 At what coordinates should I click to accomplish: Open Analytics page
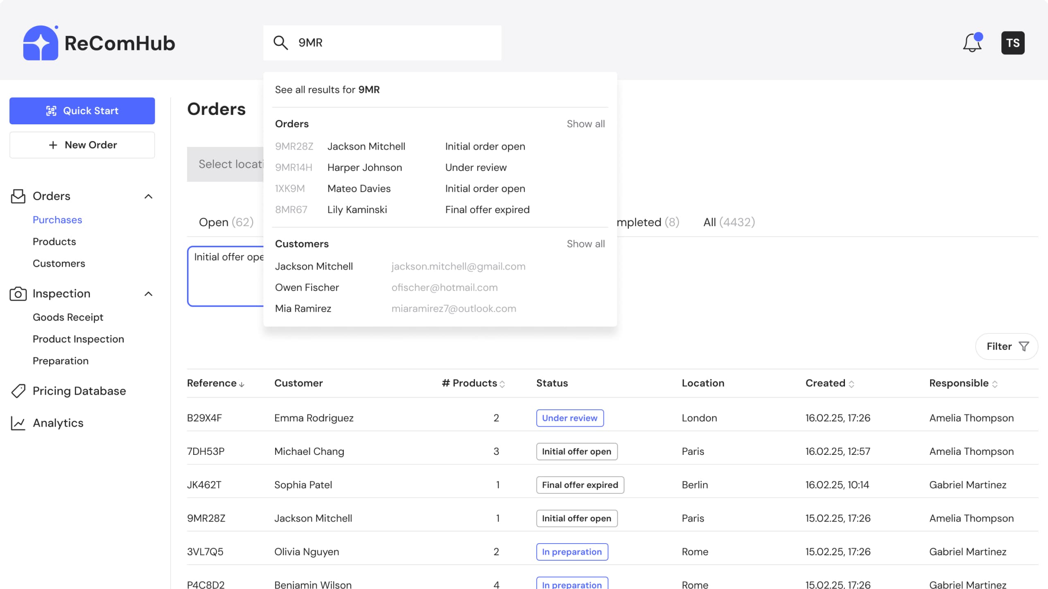pyautogui.click(x=58, y=423)
